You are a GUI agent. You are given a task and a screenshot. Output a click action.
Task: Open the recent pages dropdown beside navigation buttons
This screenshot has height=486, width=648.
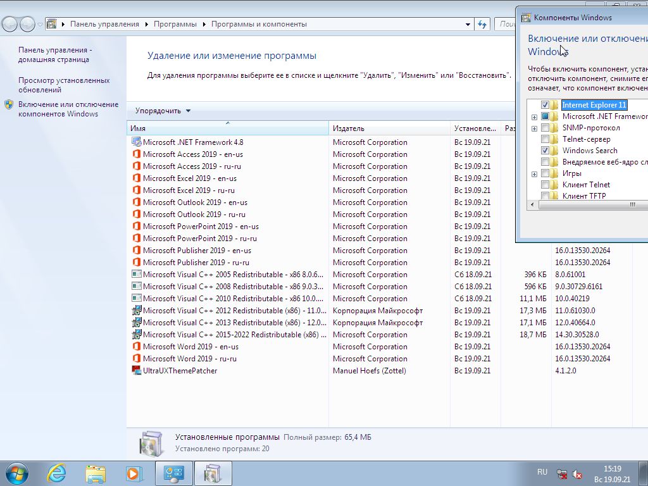tap(40, 25)
